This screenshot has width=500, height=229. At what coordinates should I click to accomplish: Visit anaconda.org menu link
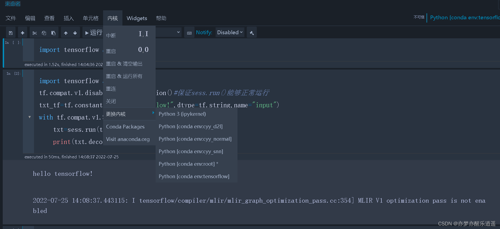click(x=129, y=139)
